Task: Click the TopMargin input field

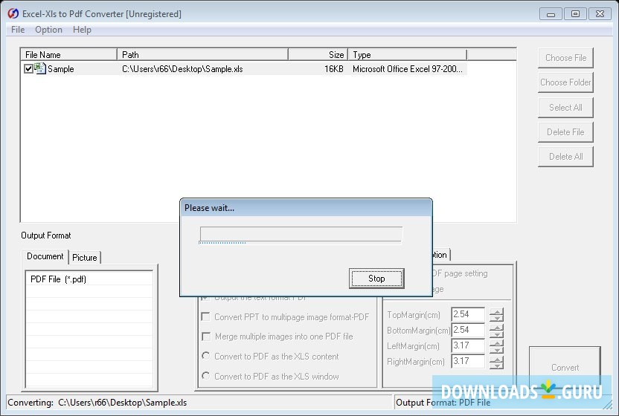Action: [468, 315]
